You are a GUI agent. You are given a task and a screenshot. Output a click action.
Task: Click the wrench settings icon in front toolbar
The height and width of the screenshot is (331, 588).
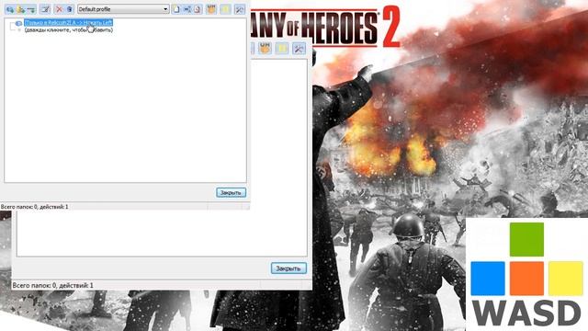(240, 9)
